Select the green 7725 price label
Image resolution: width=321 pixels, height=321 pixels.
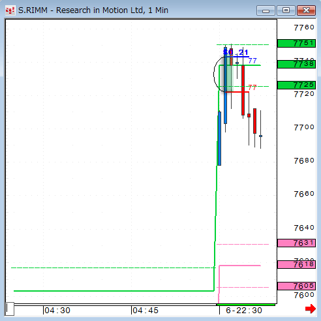[296, 85]
